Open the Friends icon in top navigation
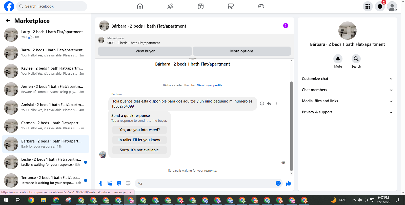The height and width of the screenshot is (205, 405). point(170,6)
